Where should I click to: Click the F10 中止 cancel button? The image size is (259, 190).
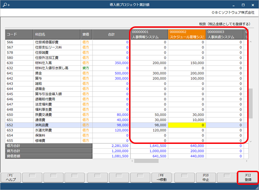(206, 177)
